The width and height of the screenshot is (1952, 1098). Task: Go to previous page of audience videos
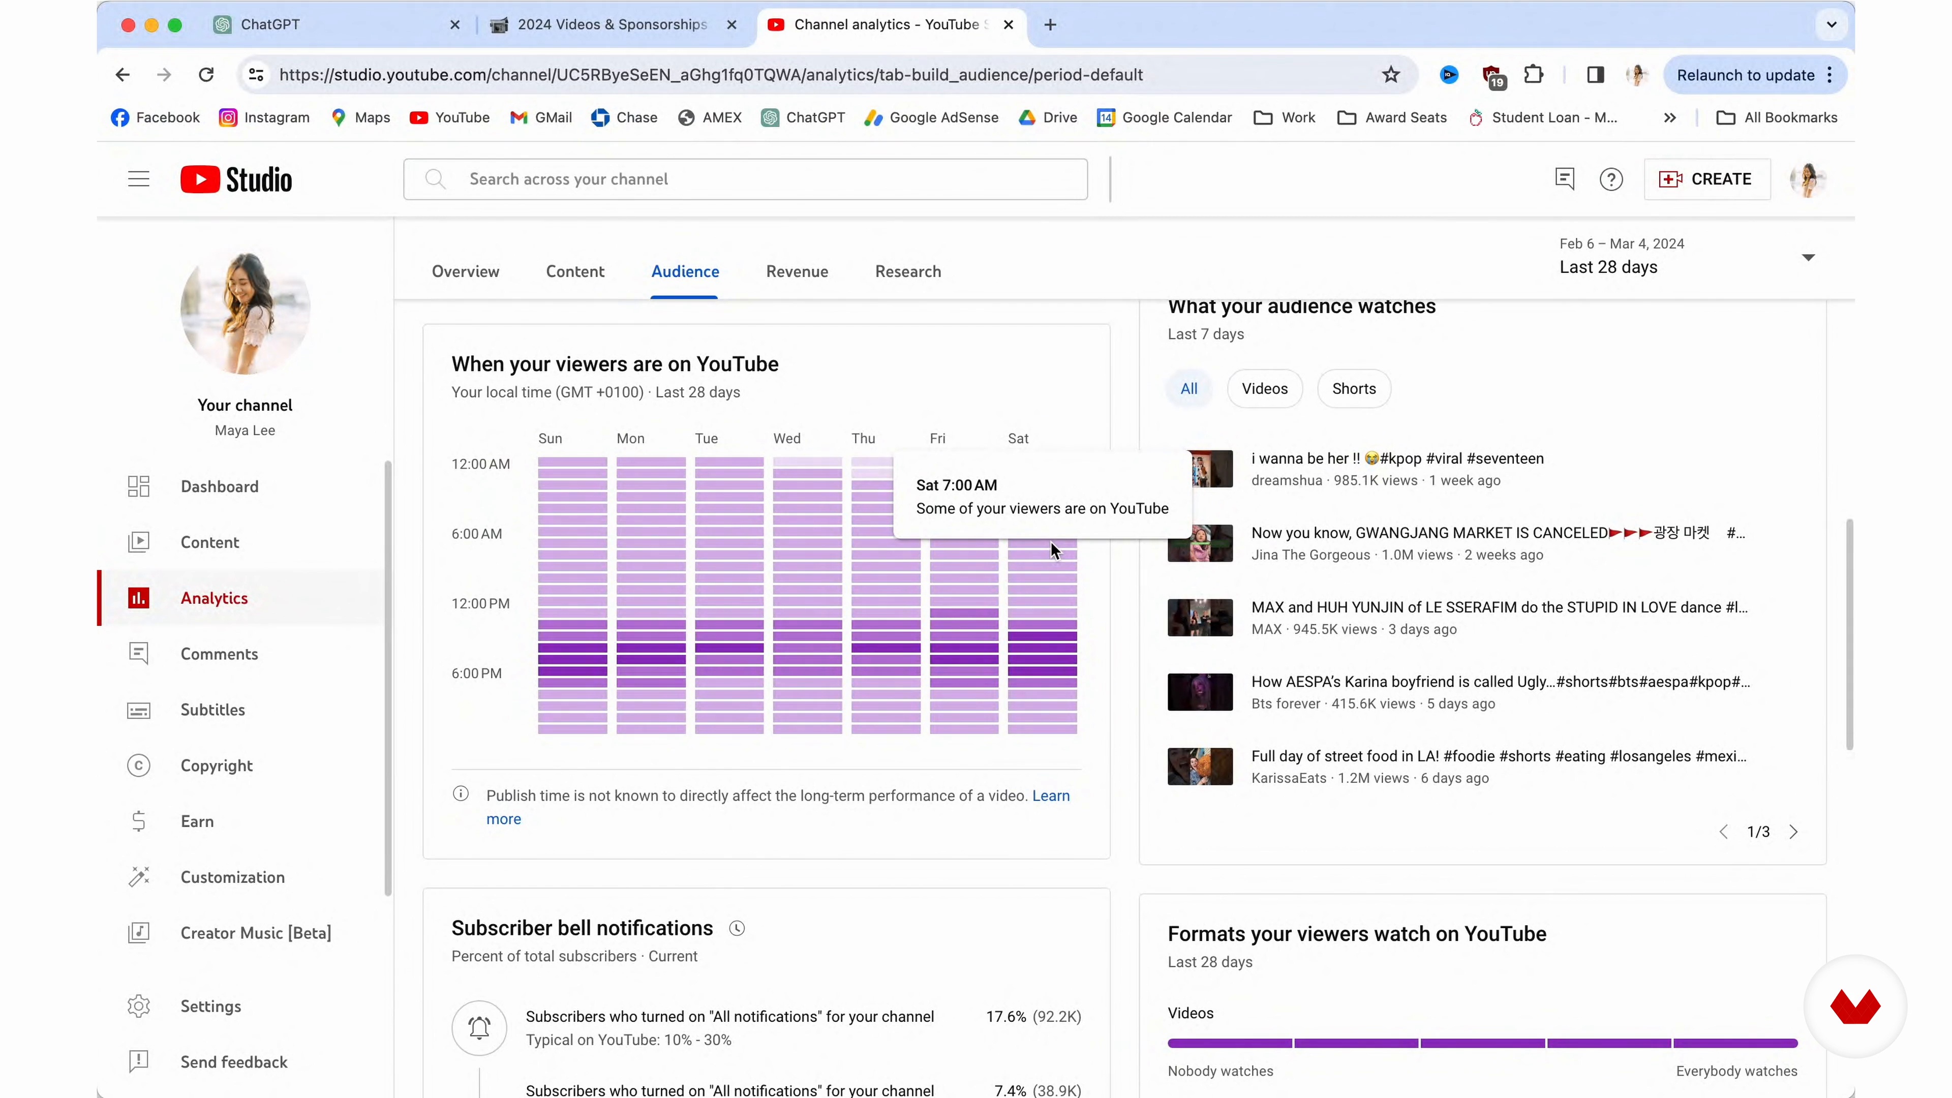click(1724, 832)
